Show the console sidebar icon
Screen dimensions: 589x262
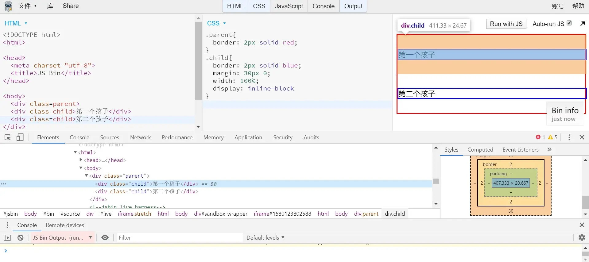(x=7, y=238)
